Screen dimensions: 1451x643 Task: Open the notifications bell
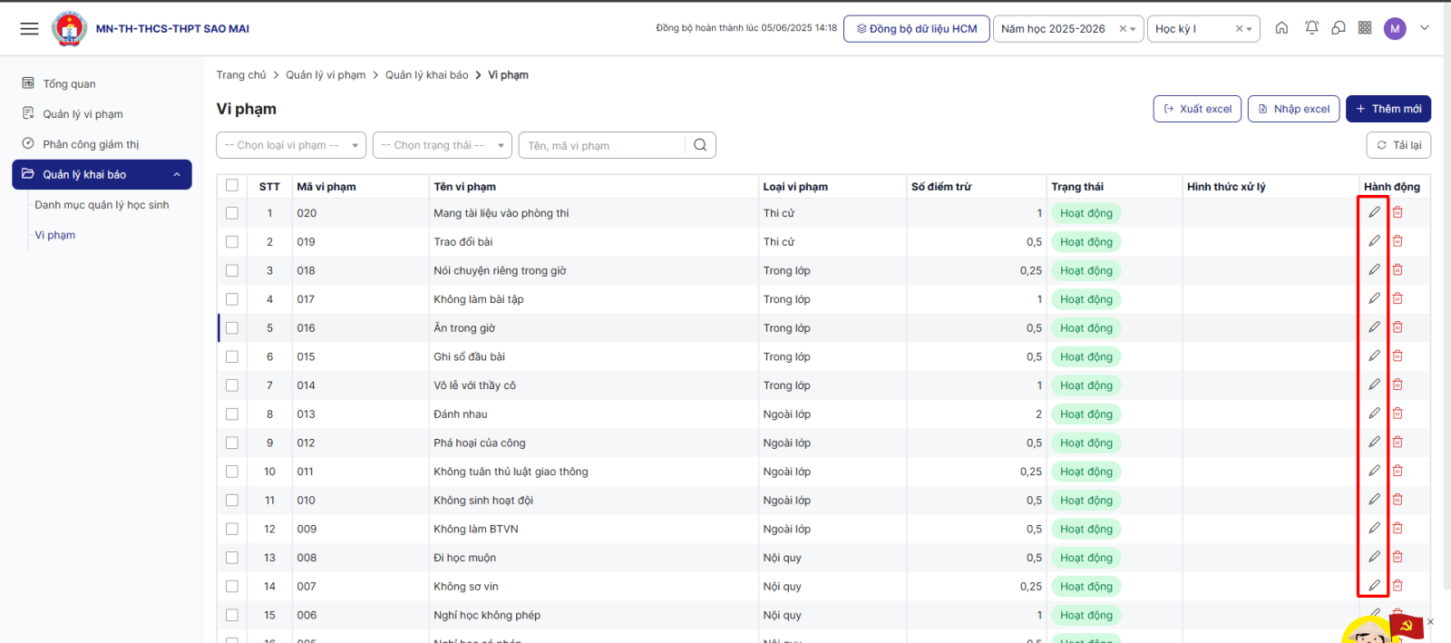pyautogui.click(x=1311, y=28)
